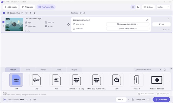Open the Settings panel
173x103 pixels.
(148, 7)
